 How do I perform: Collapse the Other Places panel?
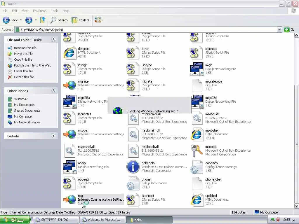tap(54, 91)
